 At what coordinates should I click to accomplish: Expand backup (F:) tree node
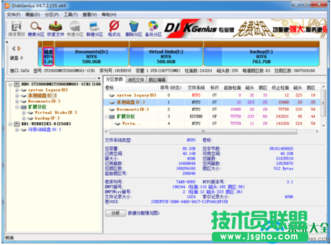pos(24,118)
